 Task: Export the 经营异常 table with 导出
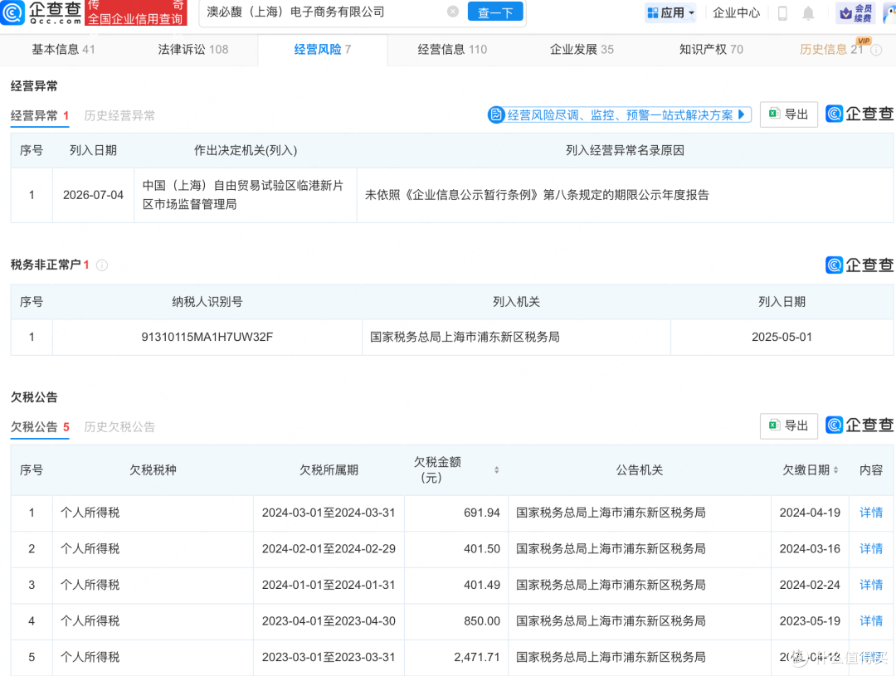point(789,114)
